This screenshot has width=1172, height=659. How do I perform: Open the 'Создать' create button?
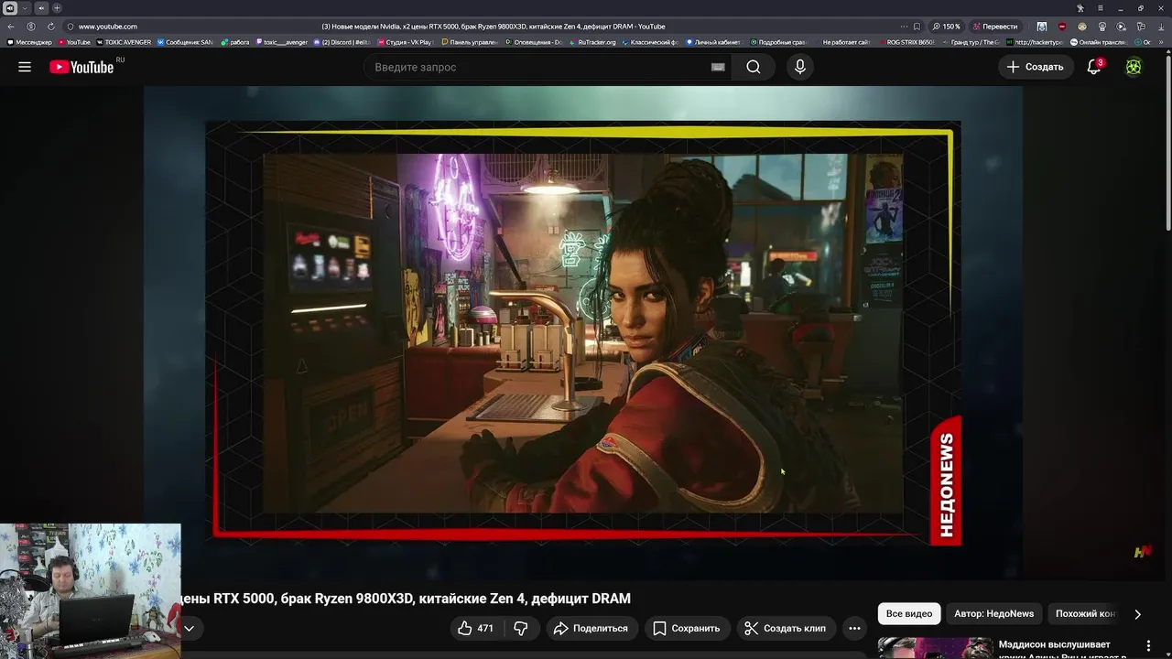pos(1036,67)
